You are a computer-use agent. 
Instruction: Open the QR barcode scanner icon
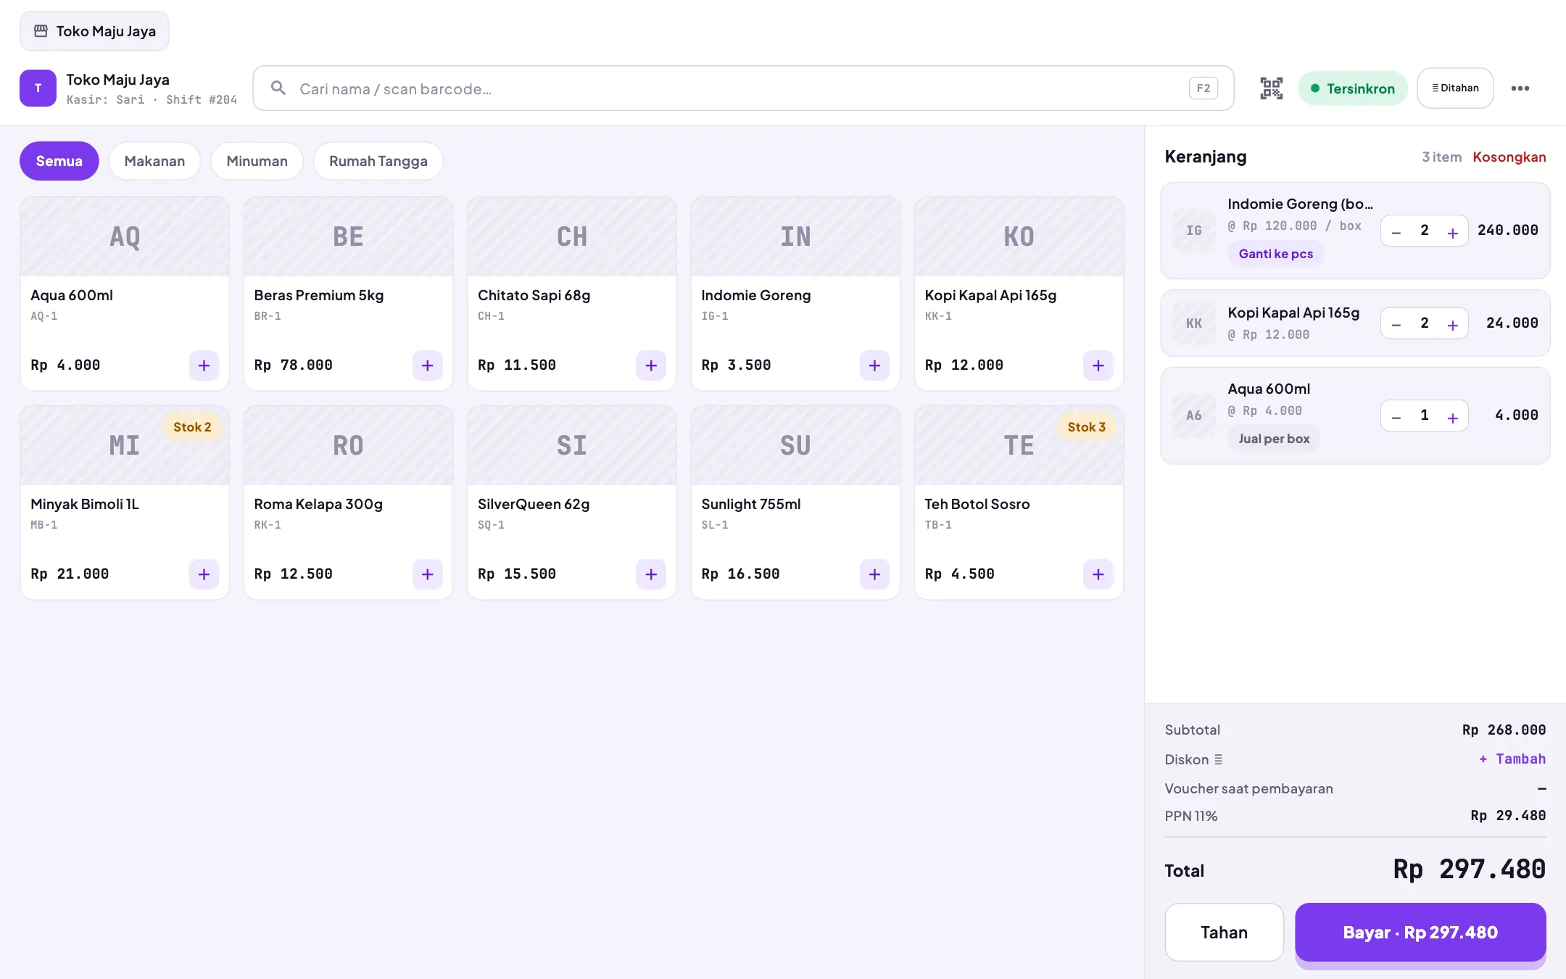[1271, 88]
